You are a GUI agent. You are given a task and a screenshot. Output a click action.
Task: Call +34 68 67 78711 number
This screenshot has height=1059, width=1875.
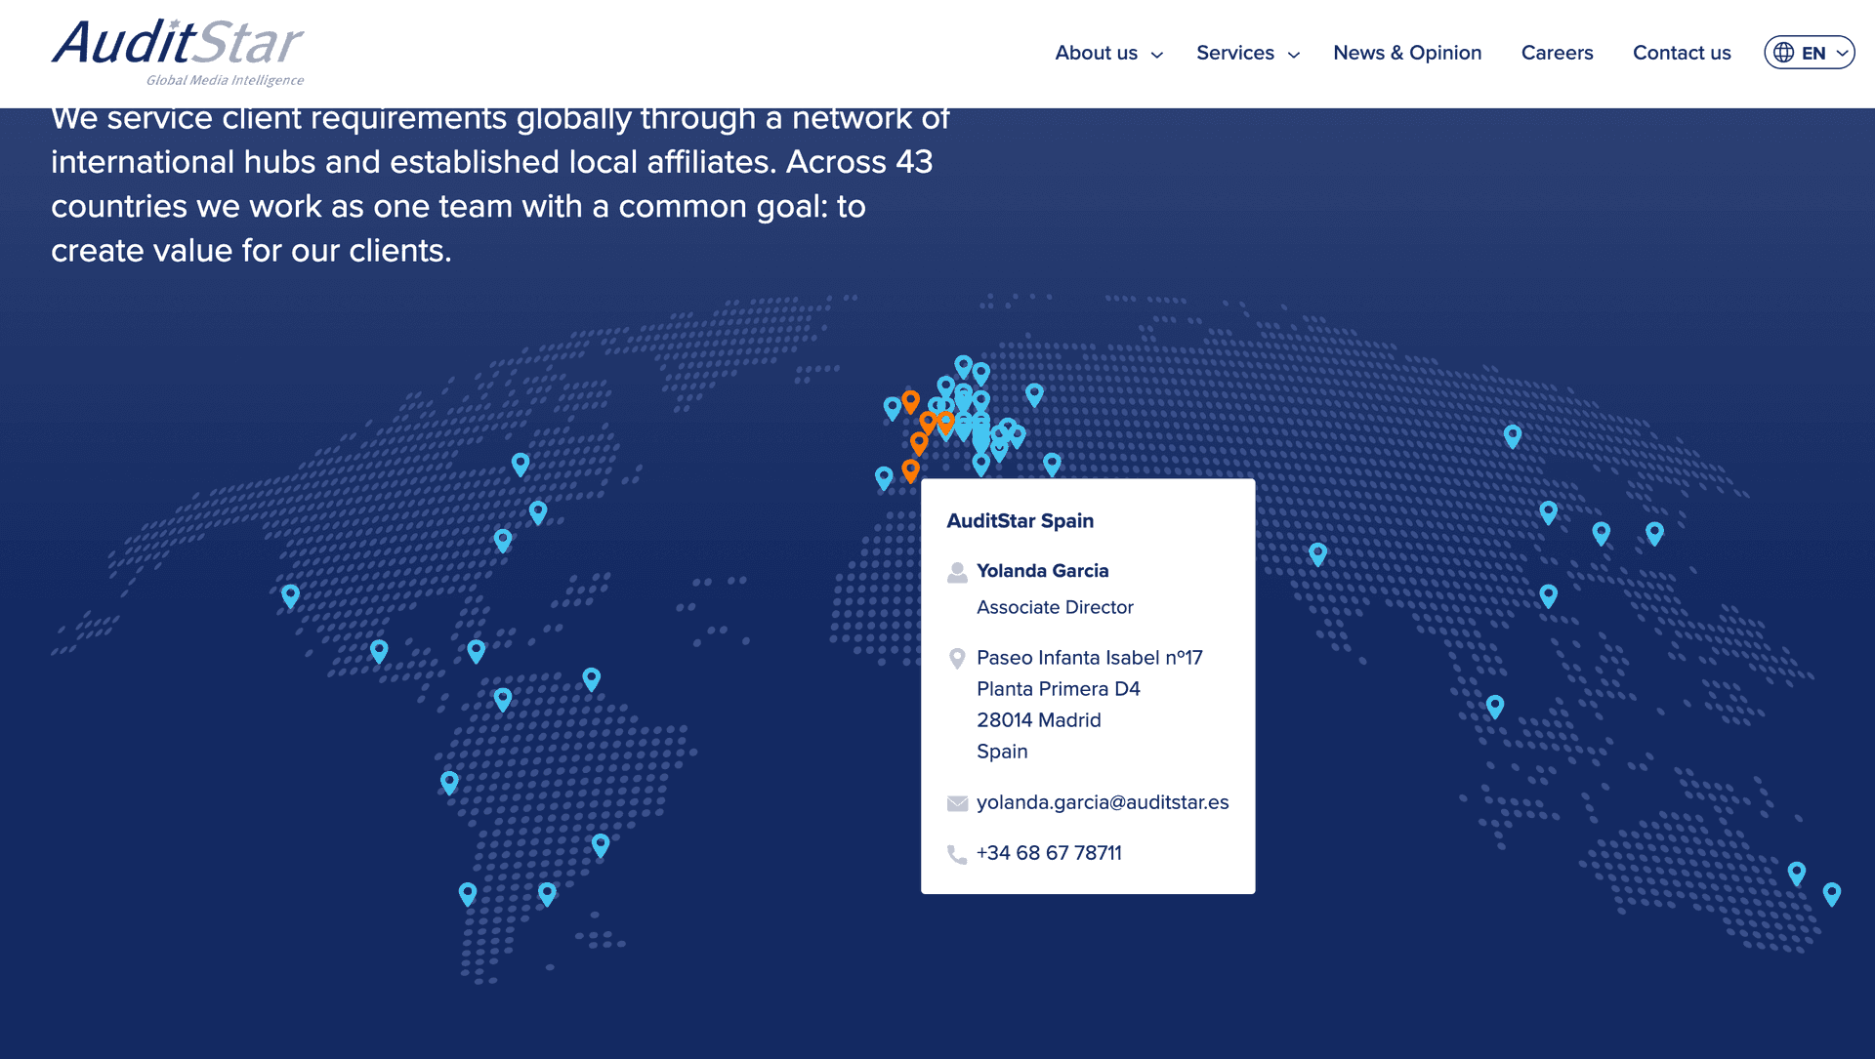click(x=1049, y=853)
